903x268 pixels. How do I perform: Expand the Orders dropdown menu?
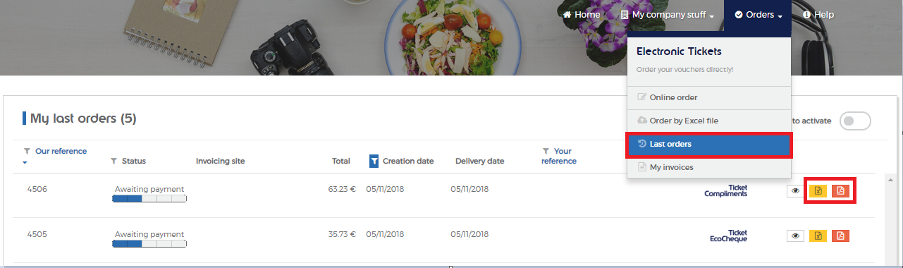click(x=758, y=15)
